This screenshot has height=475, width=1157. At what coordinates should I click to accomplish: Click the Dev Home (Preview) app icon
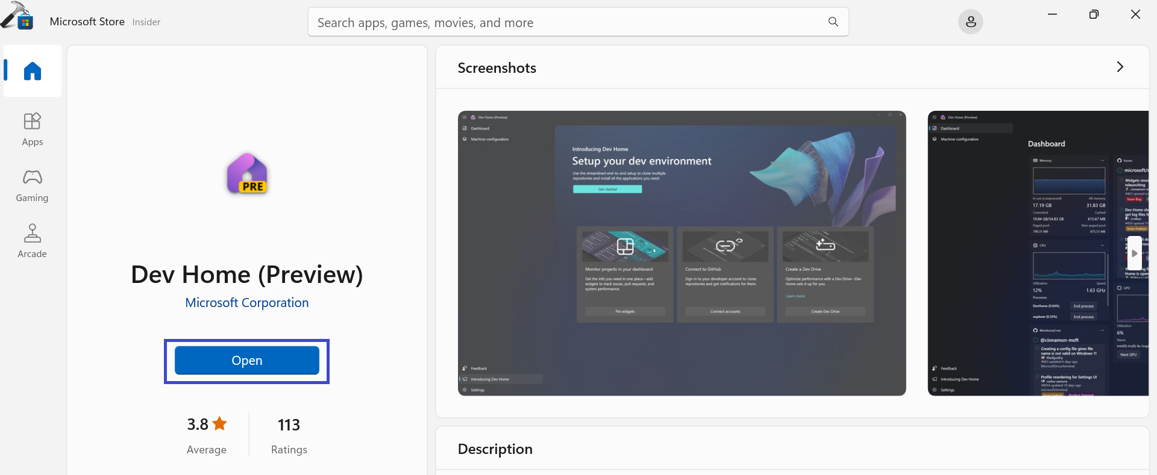[x=247, y=174]
